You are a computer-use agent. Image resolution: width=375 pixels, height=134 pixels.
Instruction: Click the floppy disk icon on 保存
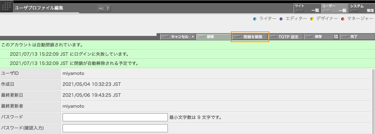(x=336, y=37)
